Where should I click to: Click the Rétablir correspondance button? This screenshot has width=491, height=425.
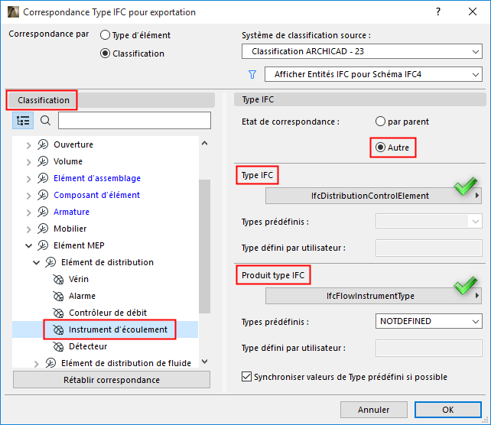(112, 380)
